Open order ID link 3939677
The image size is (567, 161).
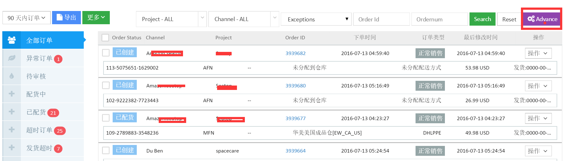pyautogui.click(x=296, y=118)
